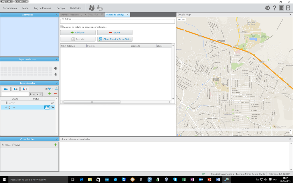Click the panel layout icon beside help

281,8
